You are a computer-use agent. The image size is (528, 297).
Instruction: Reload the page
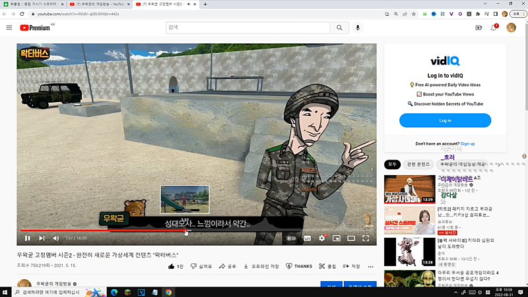(x=22, y=14)
